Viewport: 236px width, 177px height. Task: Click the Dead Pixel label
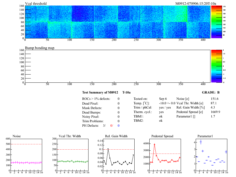tap(90, 104)
